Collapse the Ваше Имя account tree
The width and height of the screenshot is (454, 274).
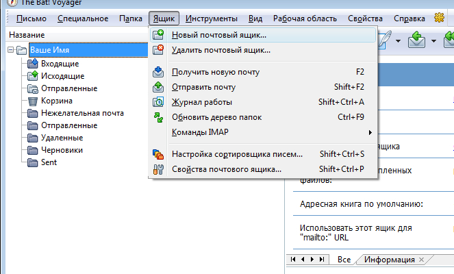tap(11, 50)
